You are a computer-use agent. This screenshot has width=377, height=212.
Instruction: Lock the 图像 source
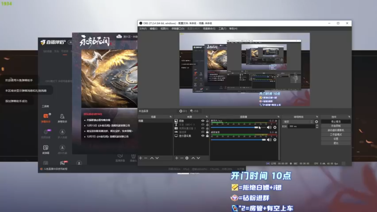[x=207, y=121]
